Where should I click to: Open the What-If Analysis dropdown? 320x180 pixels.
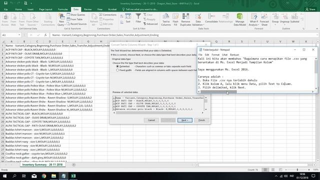[x=254, y=20]
